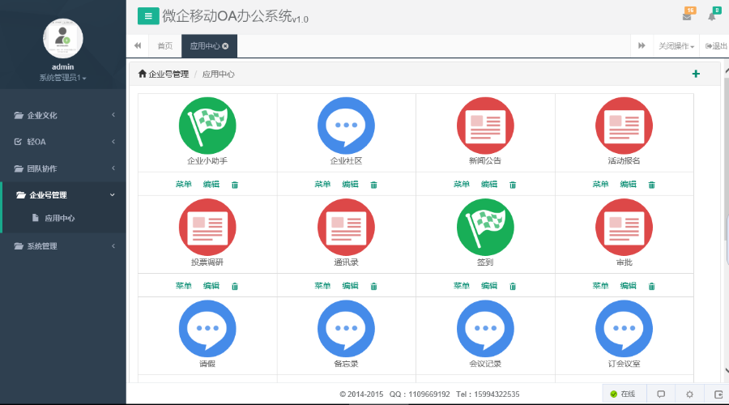The image size is (729, 405).
Task: Open the 企业社区 chat bubble icon
Action: (x=346, y=124)
